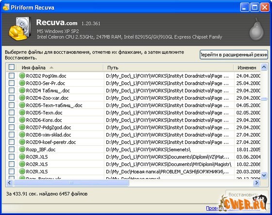Click the green status dot for ROZD5-Texn-таблиц_.doc
This screenshot has width=272, height=215.
point(22,105)
